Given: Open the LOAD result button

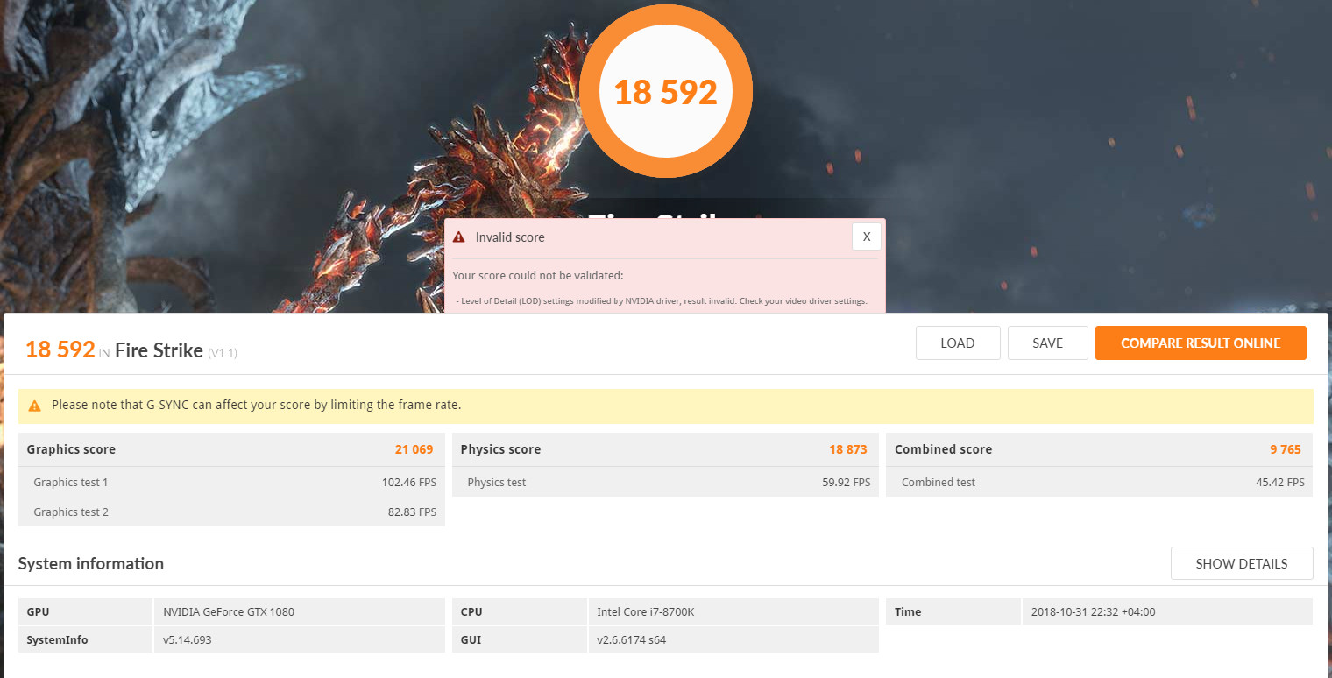Looking at the screenshot, I should (x=958, y=343).
